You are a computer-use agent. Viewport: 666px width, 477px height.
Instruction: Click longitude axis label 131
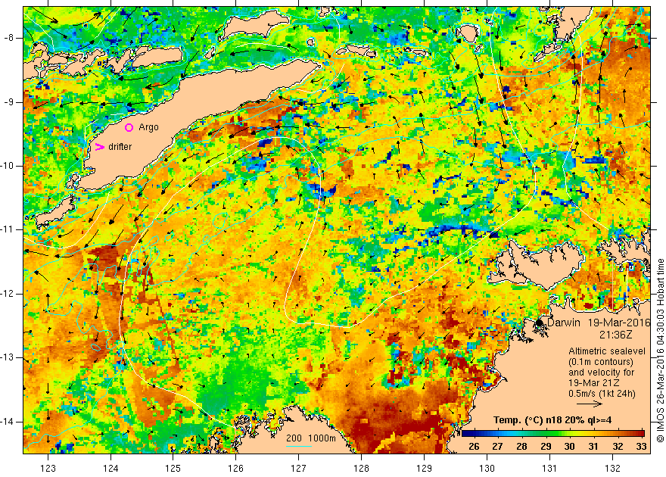(x=550, y=468)
